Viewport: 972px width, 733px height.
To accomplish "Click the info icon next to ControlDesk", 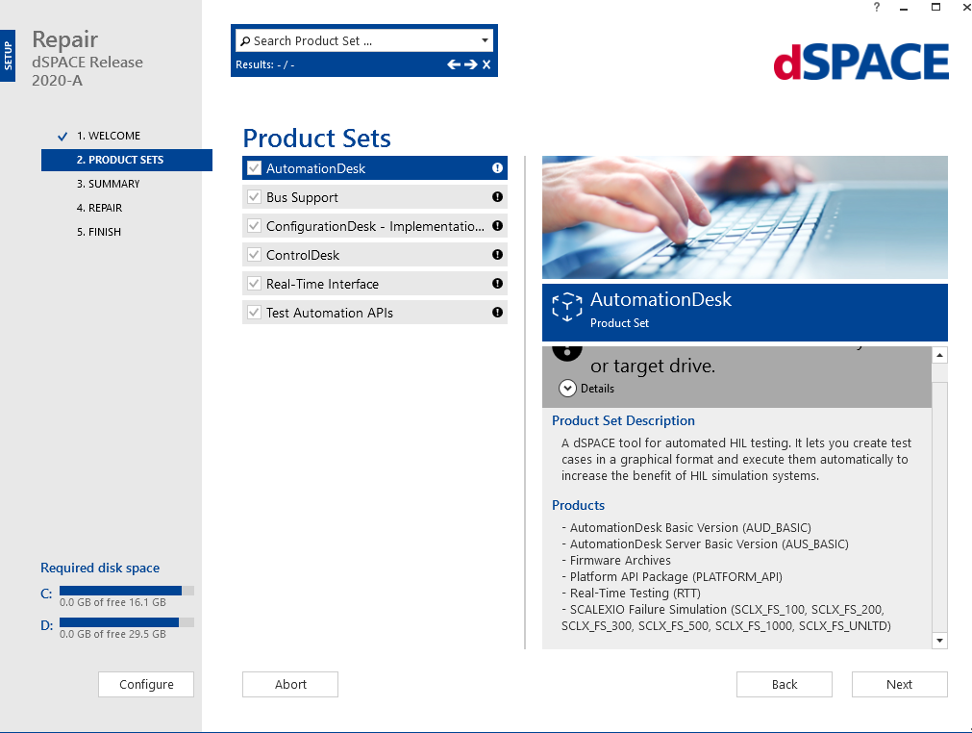I will pyautogui.click(x=497, y=254).
